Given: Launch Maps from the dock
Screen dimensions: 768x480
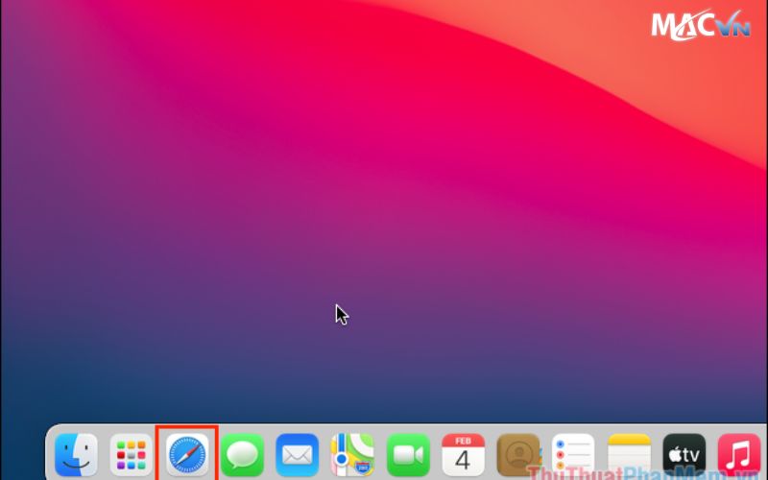Looking at the screenshot, I should pos(352,454).
